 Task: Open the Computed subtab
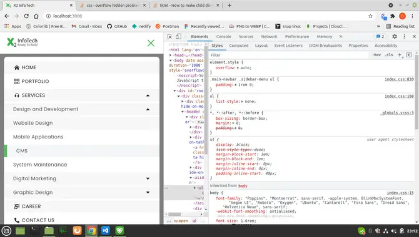239,46
